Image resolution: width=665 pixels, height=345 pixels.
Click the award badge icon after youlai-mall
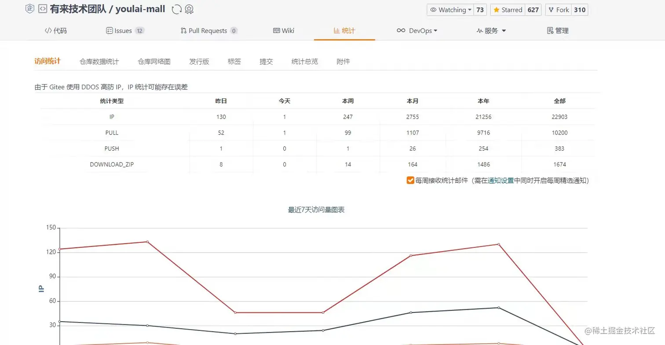tap(189, 9)
